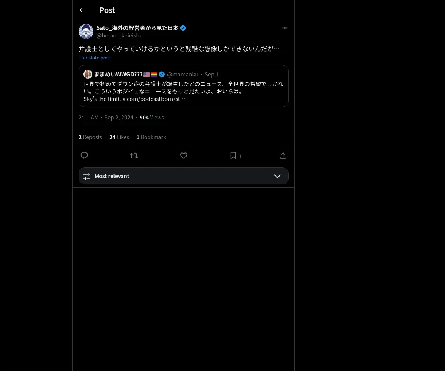Repost using the retweet arrows icon
445x371 pixels.
click(134, 155)
